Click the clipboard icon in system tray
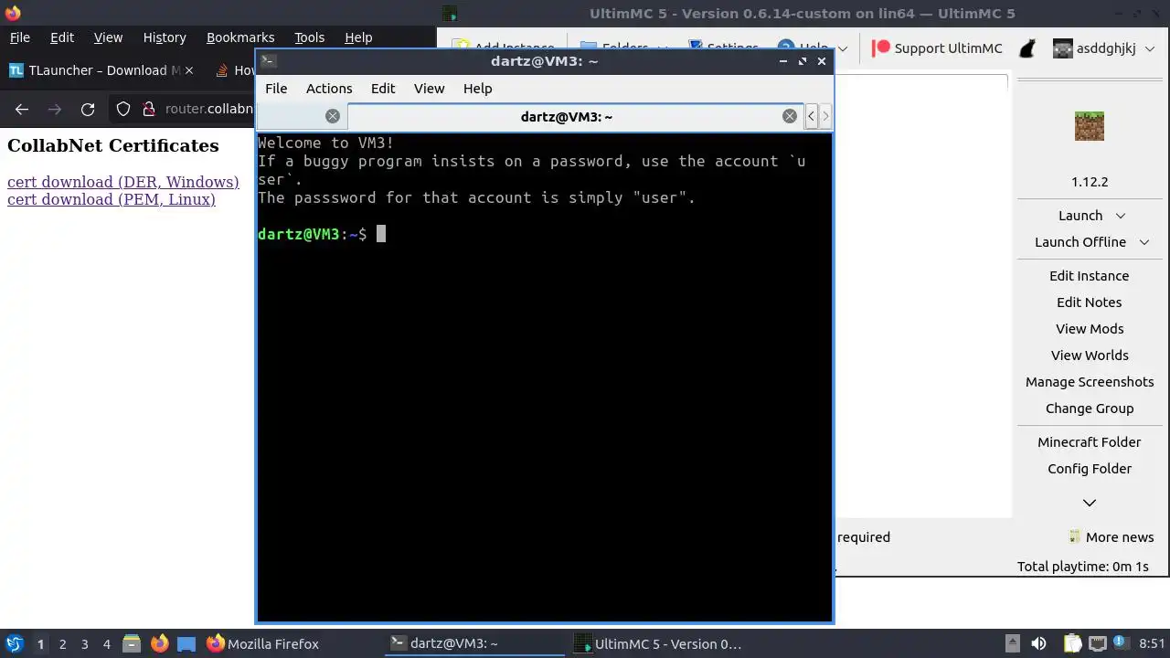1170x658 pixels. [1072, 644]
